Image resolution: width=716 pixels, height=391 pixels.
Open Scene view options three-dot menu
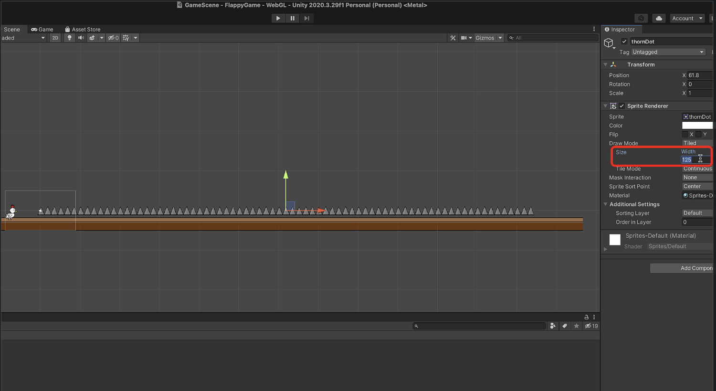pyautogui.click(x=594, y=29)
